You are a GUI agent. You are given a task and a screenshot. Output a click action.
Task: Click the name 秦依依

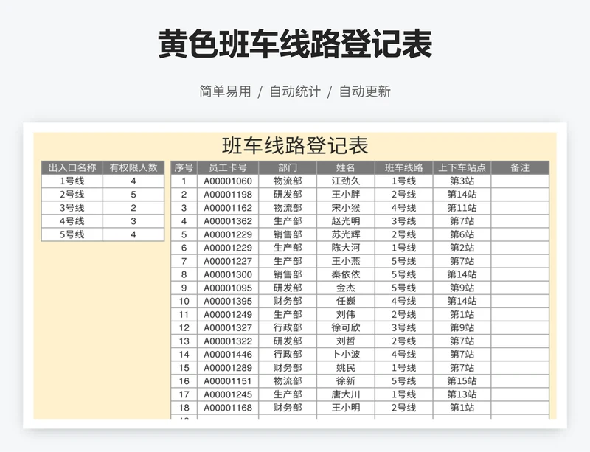pos(346,274)
